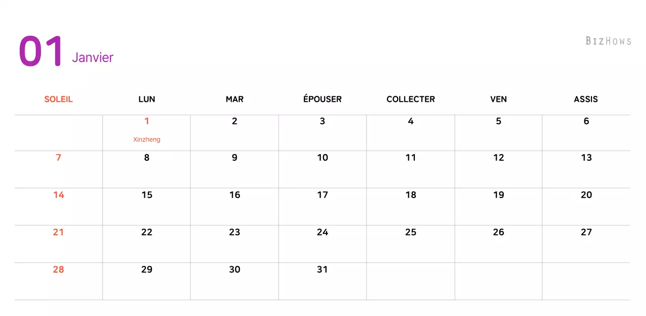Open the Xinzheng holiday label
646x316 pixels.
tap(147, 140)
